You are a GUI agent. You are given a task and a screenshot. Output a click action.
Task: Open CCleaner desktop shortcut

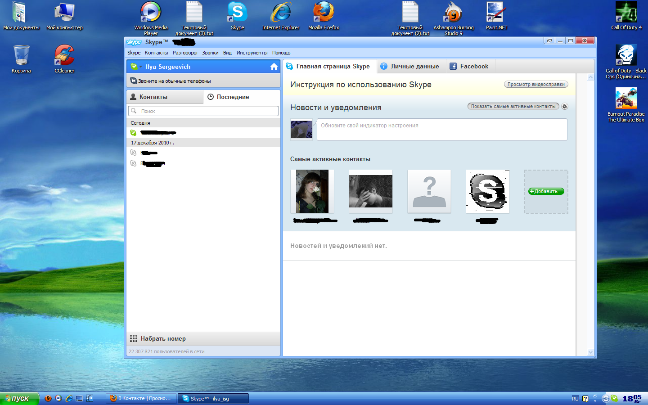[64, 59]
